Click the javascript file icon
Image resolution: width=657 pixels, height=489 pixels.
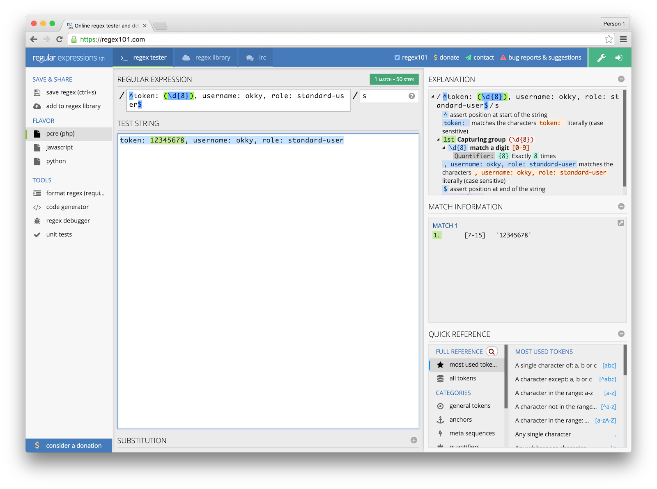(37, 148)
